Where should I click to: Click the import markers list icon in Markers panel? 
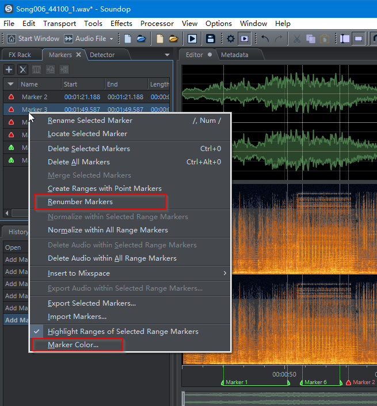coord(64,69)
